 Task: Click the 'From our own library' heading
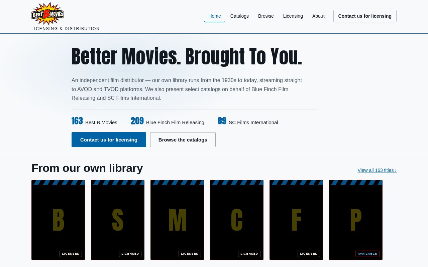87,168
